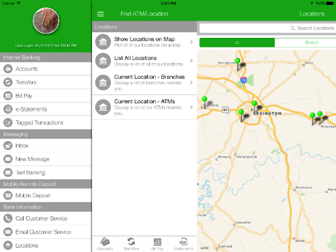Tap the Call Customer Service phone icon
This screenshot has height=252, width=336.
8,219
